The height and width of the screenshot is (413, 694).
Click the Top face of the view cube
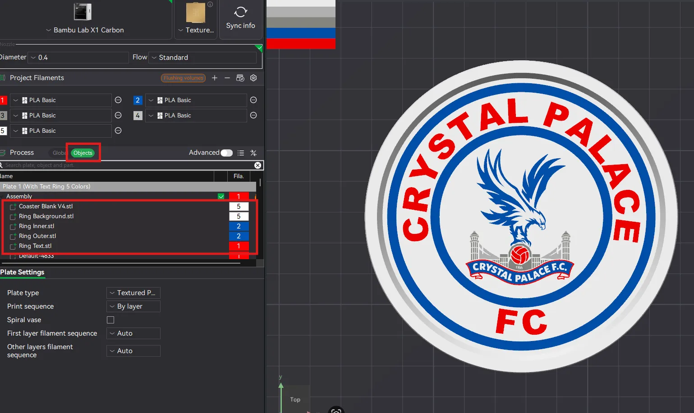coord(295,400)
